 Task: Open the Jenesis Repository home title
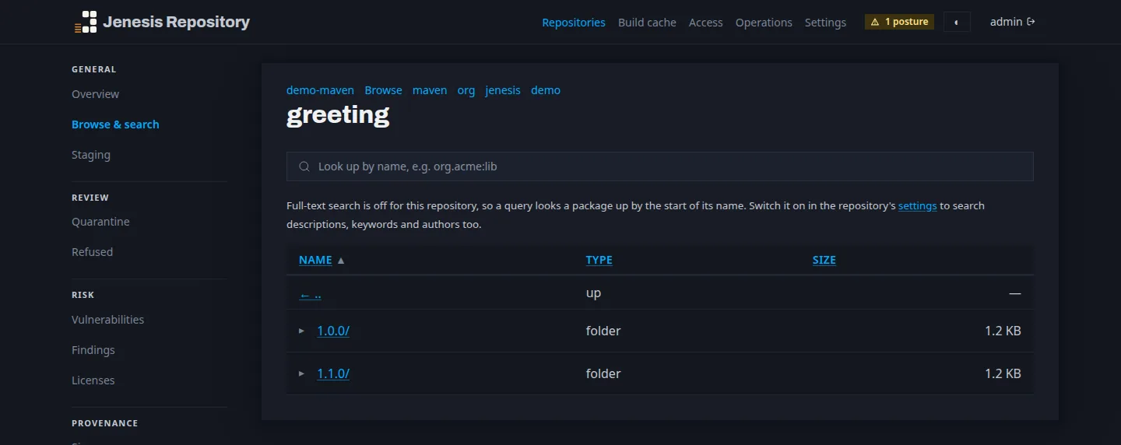point(176,22)
